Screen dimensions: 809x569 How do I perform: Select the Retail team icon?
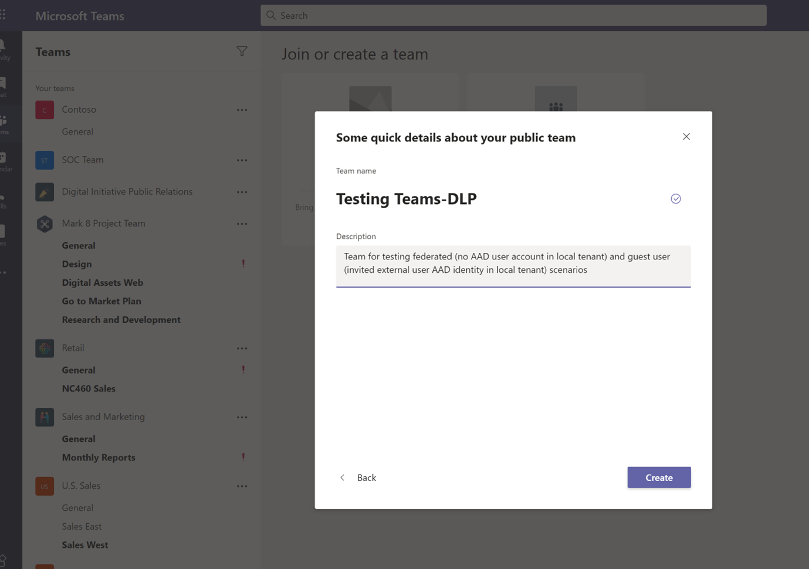pos(45,348)
